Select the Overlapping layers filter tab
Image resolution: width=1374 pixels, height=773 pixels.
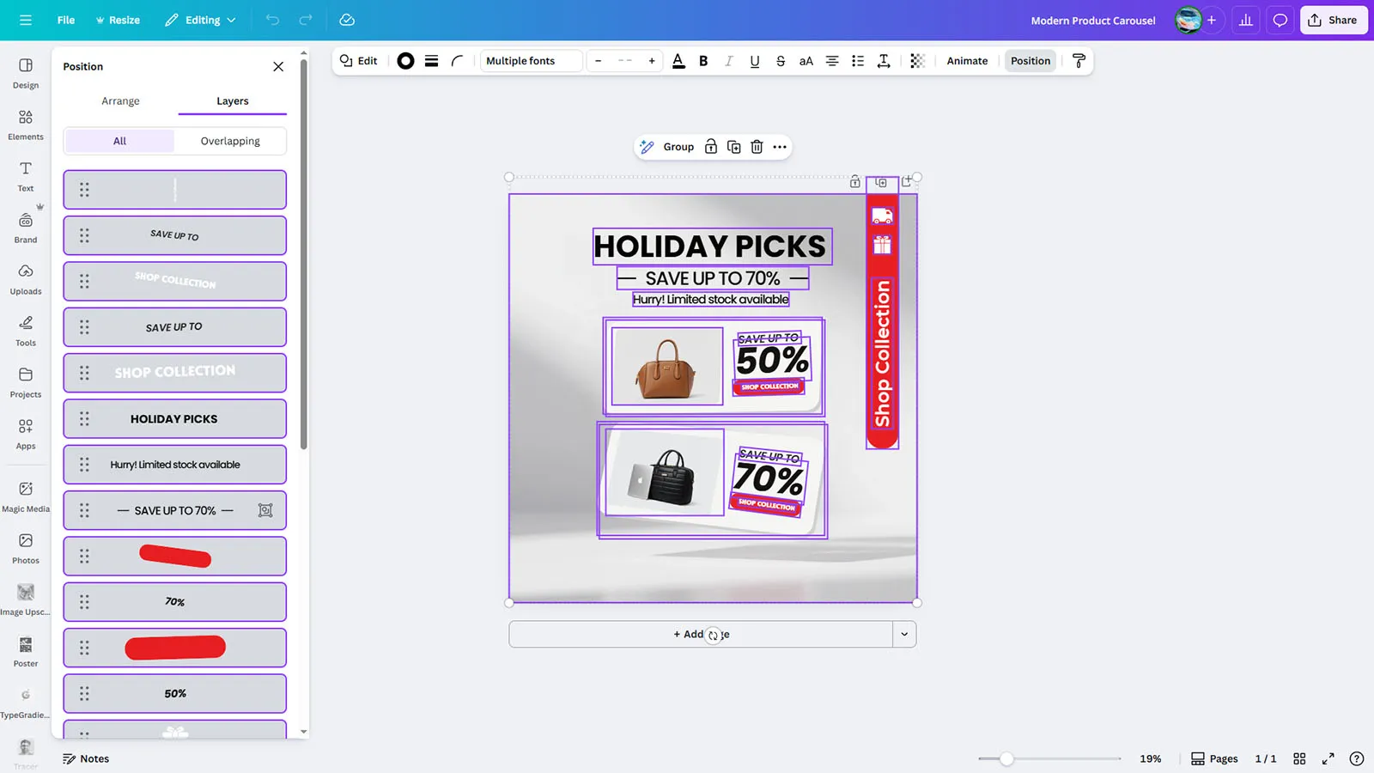230,141
